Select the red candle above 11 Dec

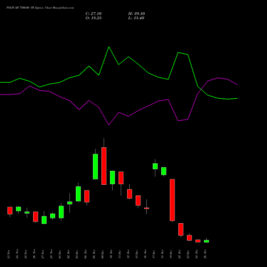(x=121, y=178)
